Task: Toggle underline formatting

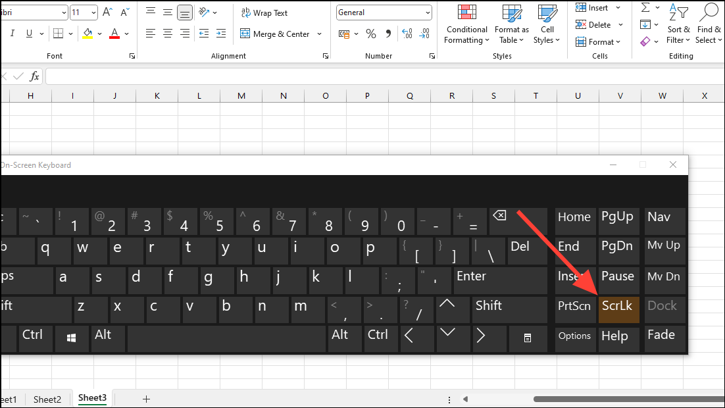Action: [x=28, y=33]
